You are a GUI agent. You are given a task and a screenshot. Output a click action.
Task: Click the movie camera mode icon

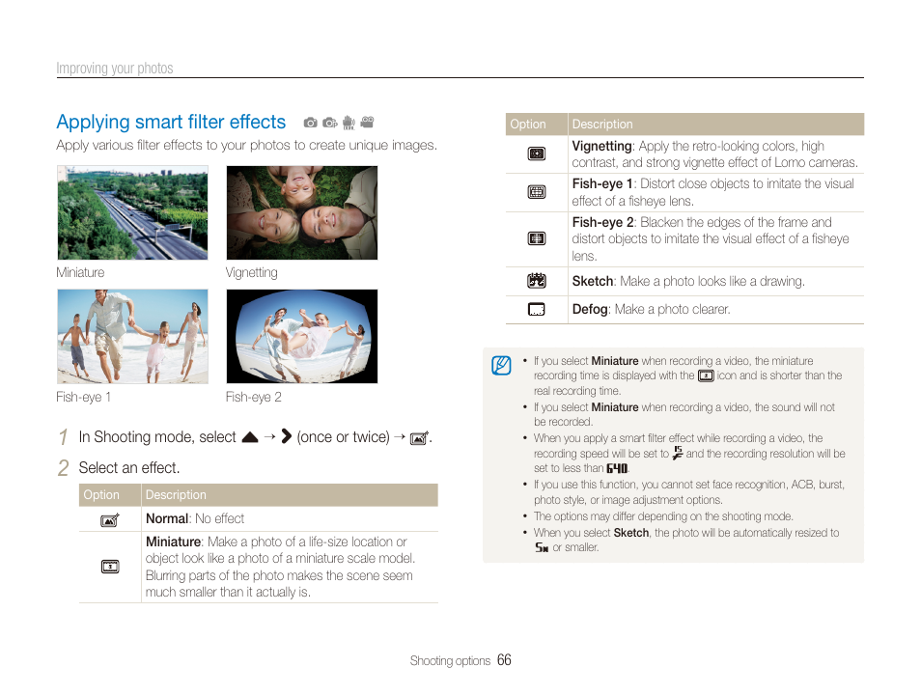368,122
